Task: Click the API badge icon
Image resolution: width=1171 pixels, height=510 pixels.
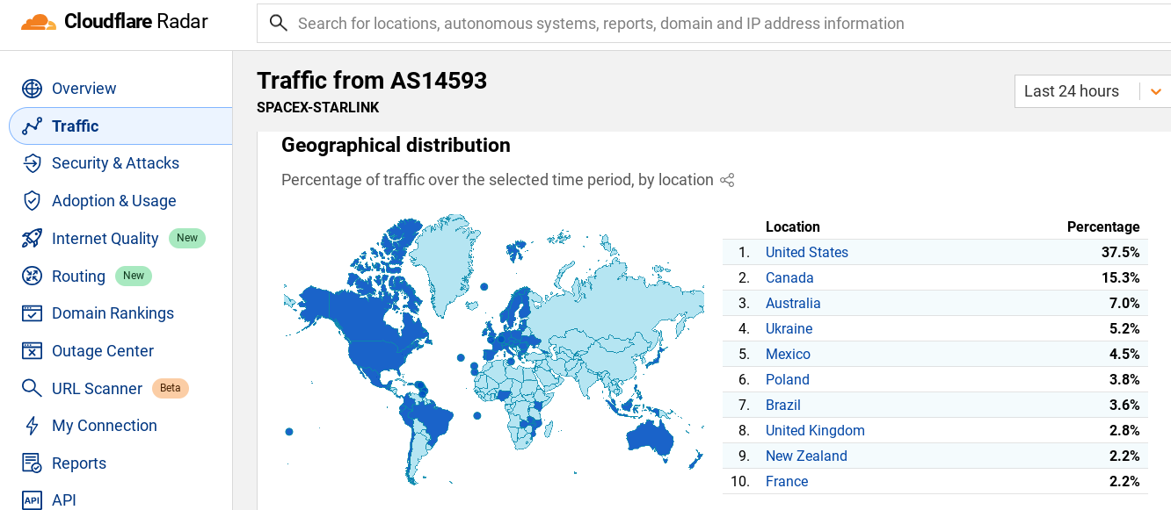Action: point(32,500)
